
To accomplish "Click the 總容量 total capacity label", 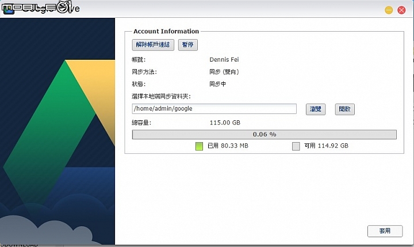I will tap(141, 123).
